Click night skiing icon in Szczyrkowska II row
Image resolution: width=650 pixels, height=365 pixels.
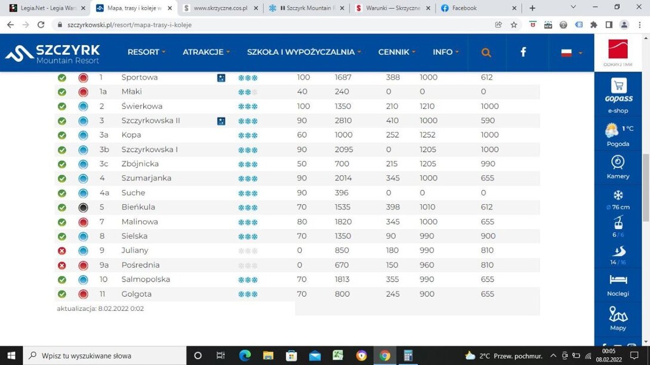tap(221, 121)
